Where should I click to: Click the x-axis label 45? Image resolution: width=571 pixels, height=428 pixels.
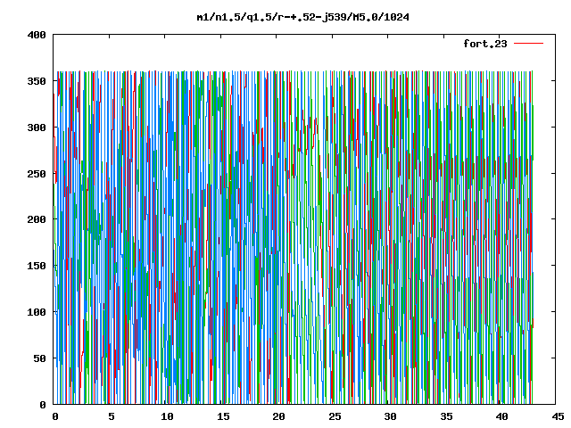(x=558, y=416)
